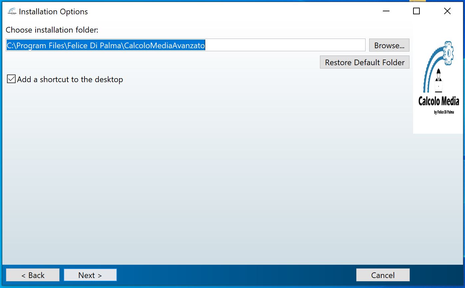Click the person figure in the logo
Screen dimensions: 465x288
coord(439,76)
